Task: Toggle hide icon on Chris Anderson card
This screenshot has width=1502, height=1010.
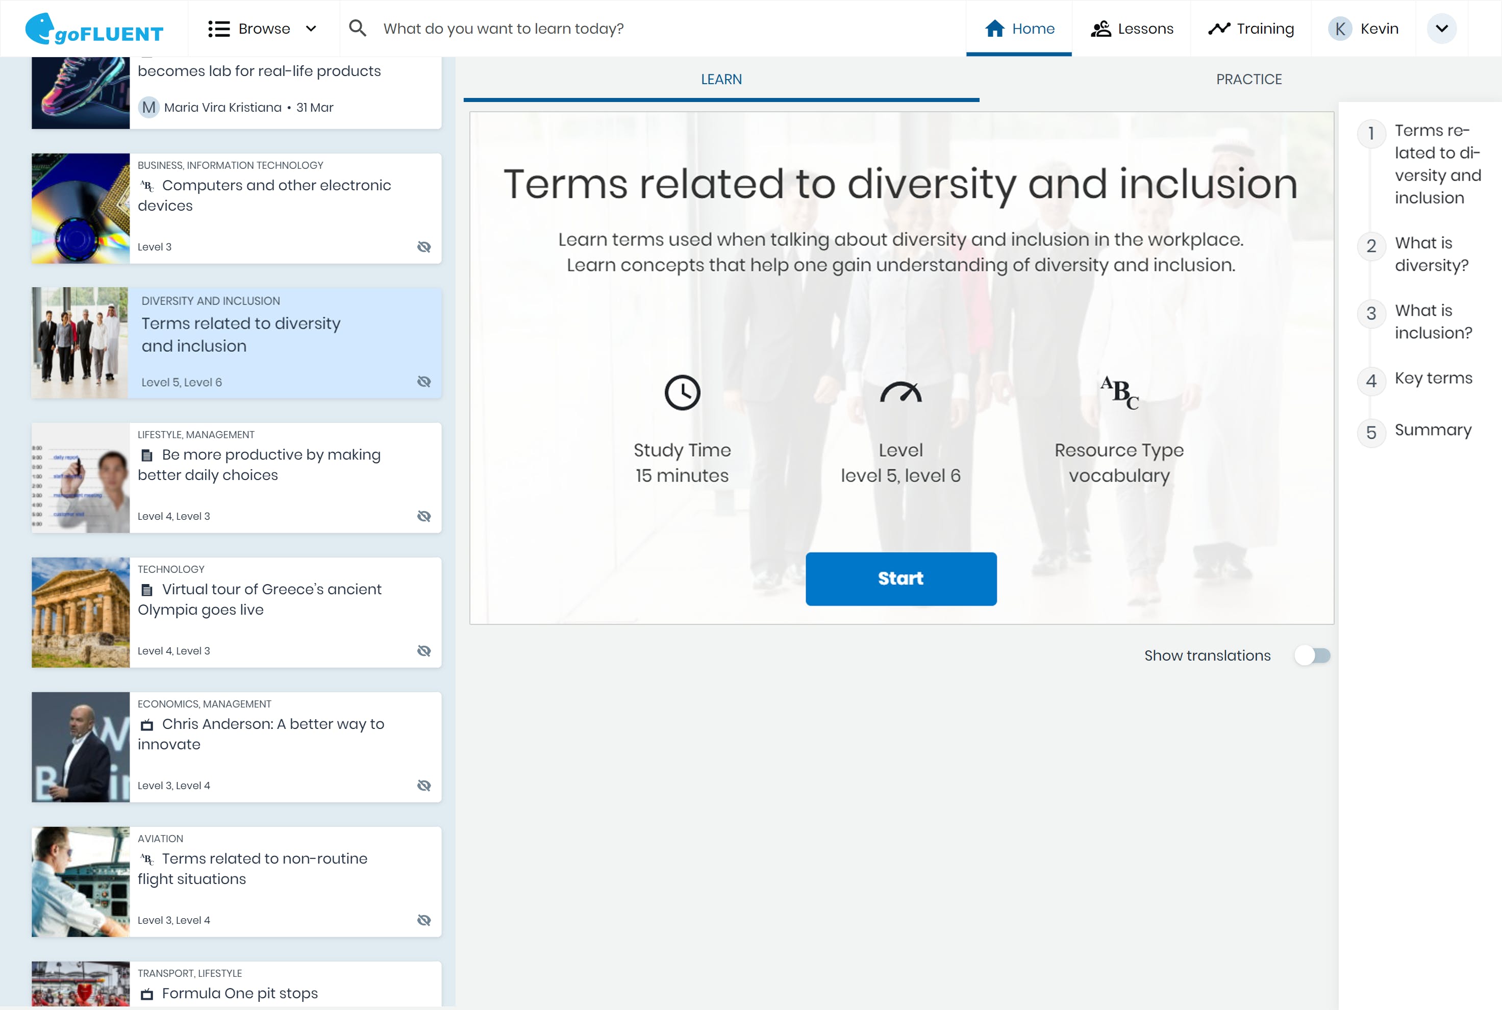Action: pyautogui.click(x=424, y=785)
